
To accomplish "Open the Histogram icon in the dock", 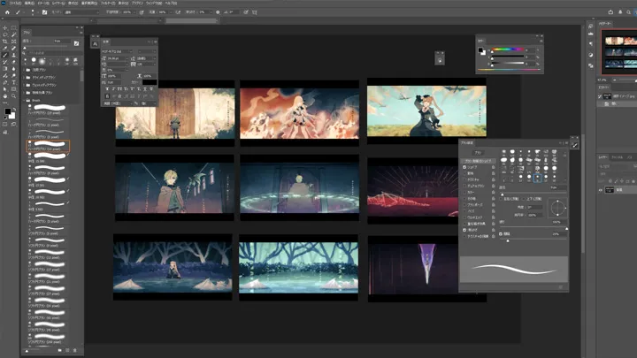I will (x=590, y=34).
